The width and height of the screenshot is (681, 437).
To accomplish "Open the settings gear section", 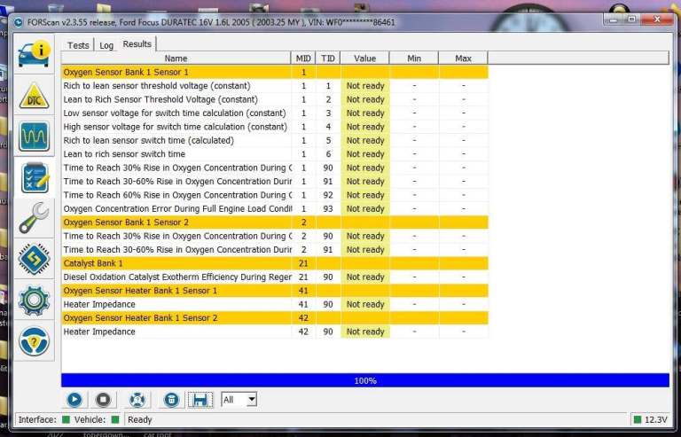I will (34, 300).
